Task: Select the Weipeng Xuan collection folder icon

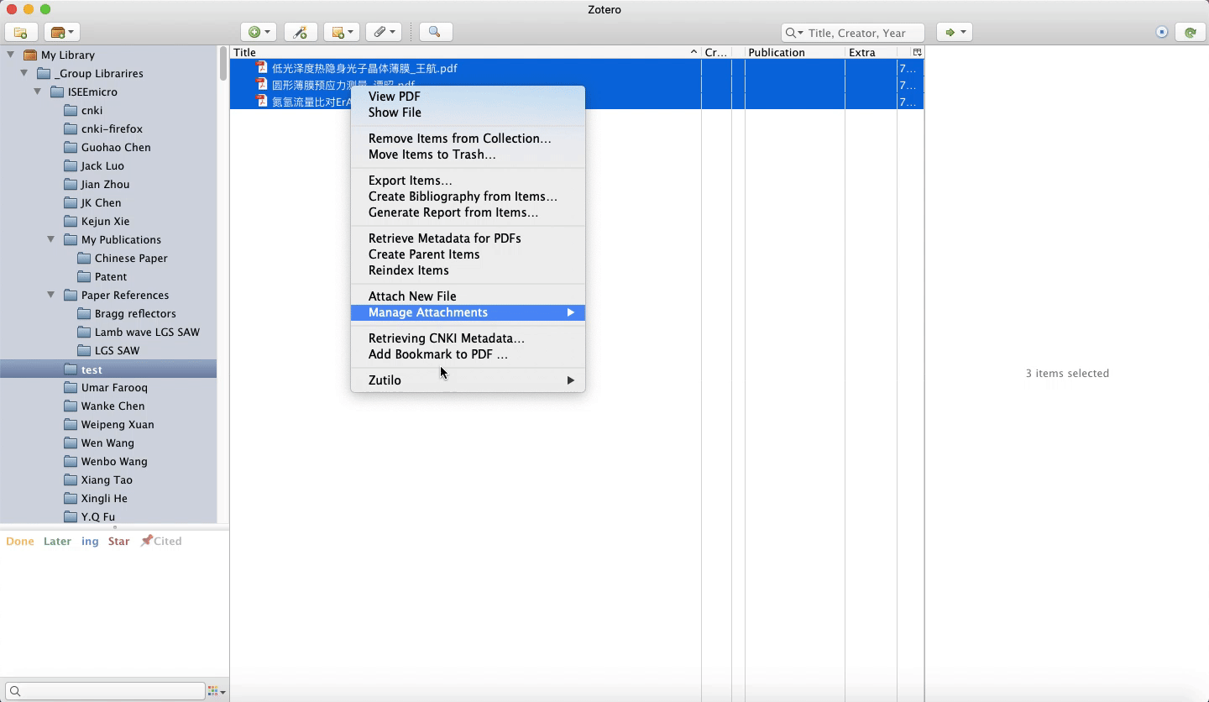Action: pyautogui.click(x=71, y=424)
